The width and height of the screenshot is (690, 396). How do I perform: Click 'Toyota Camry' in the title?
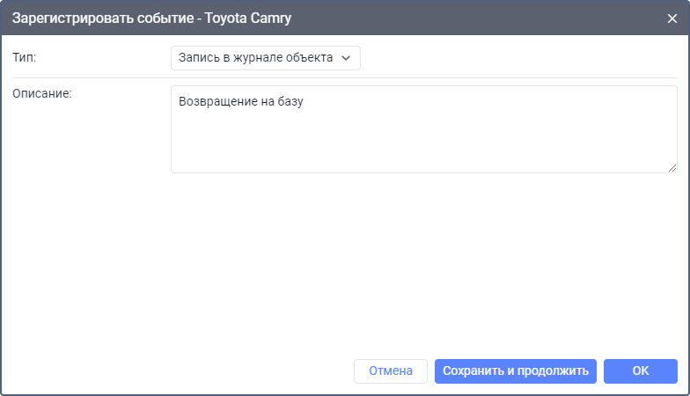[x=248, y=18]
